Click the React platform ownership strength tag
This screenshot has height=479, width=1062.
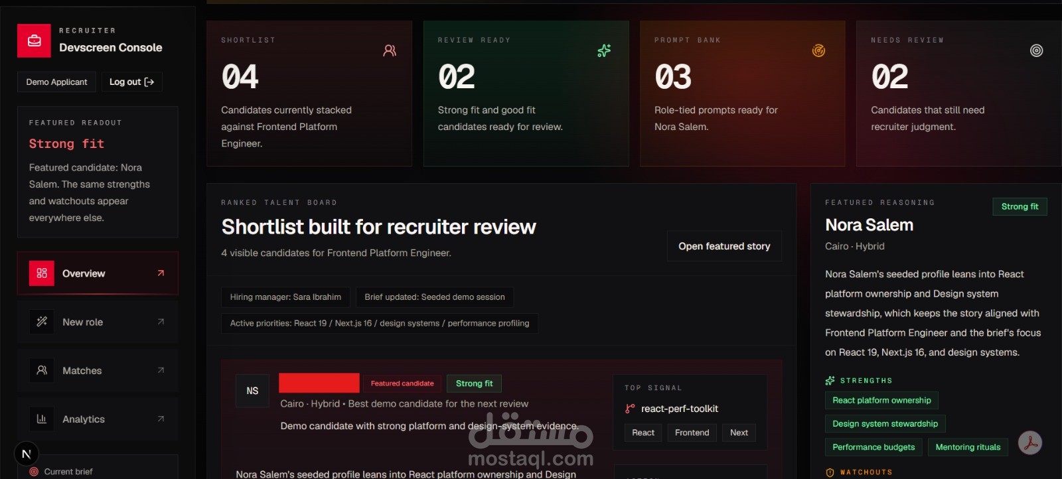(x=881, y=400)
